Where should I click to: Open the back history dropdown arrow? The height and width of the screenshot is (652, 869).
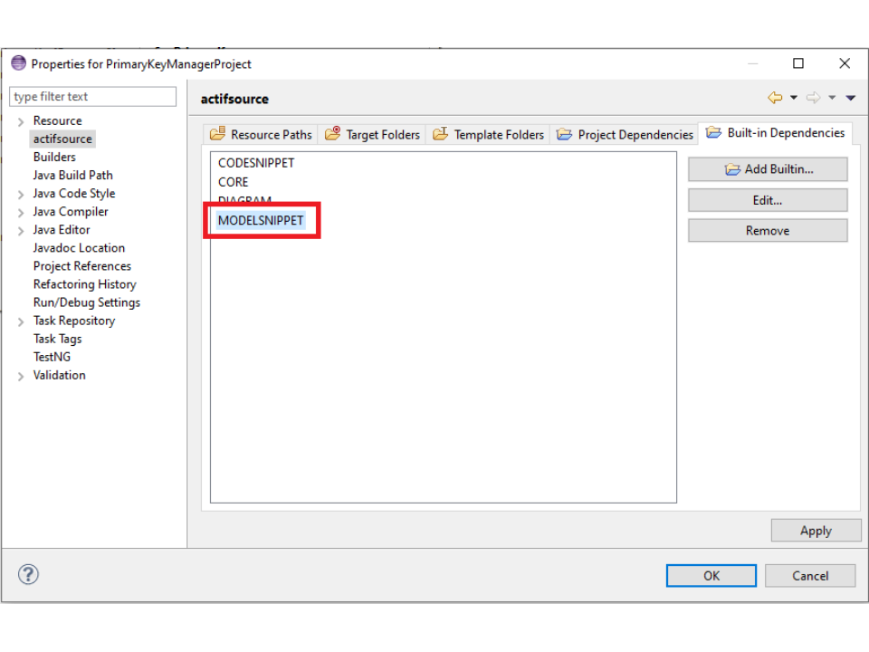pos(794,98)
